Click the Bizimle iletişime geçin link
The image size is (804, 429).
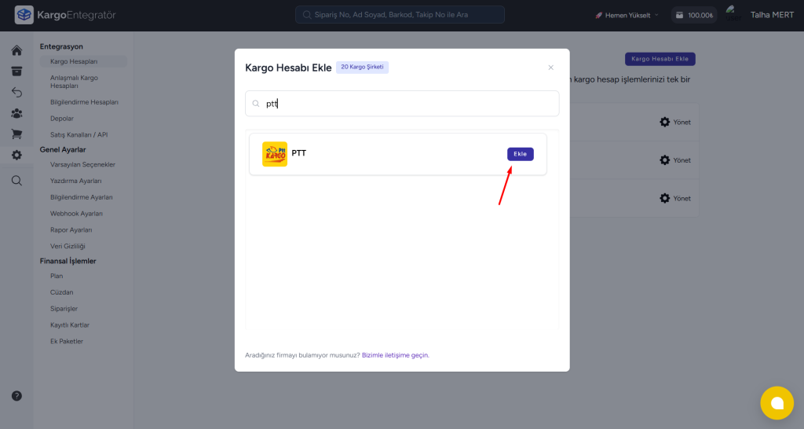pos(395,355)
